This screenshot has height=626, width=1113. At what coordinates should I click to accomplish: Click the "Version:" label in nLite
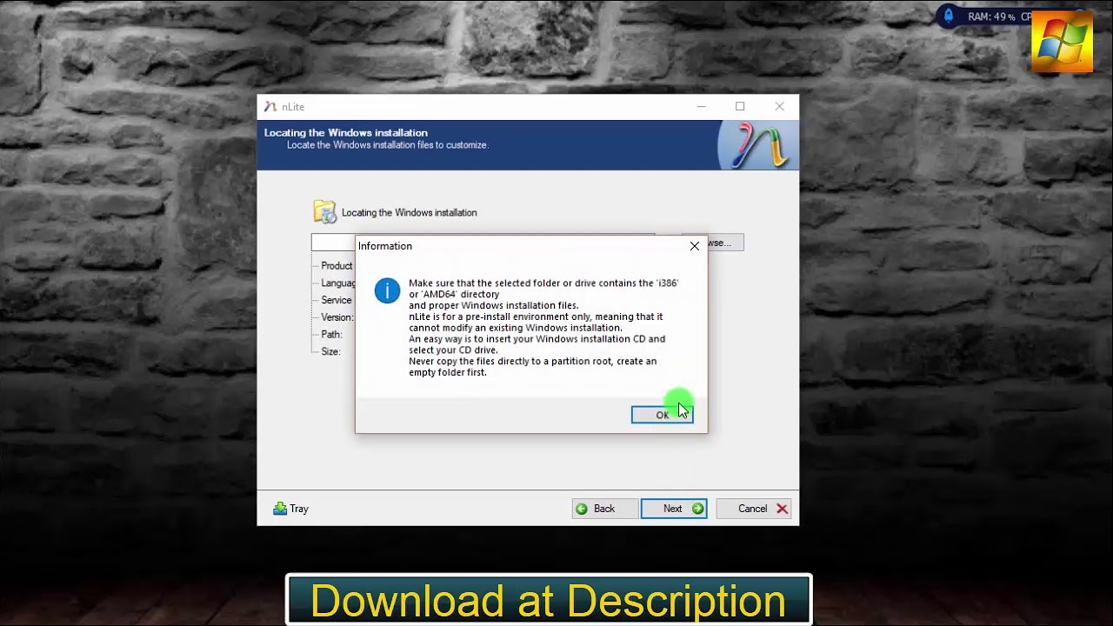pos(337,317)
